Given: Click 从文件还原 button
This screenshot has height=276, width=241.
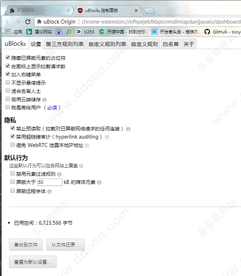Looking at the screenshot, I should tap(65, 245).
